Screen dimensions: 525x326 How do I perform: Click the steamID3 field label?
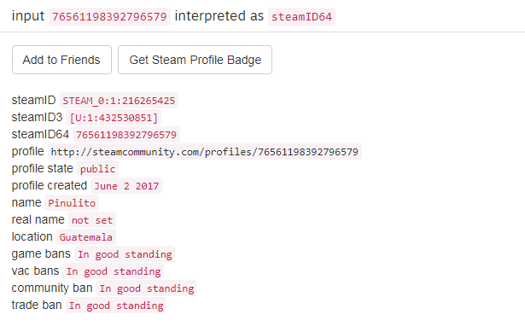click(x=37, y=117)
